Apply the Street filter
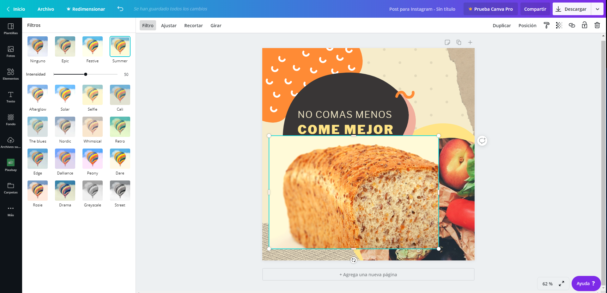Viewport: 607px width, 293px height. tap(120, 191)
